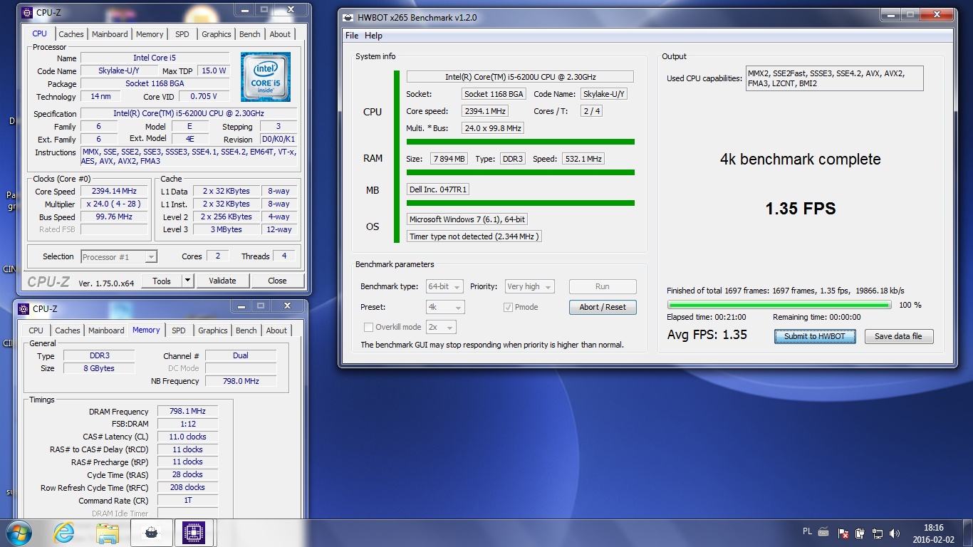973x547 pixels.
Task: Click Tools button in CPU-Z
Action: coord(162,281)
